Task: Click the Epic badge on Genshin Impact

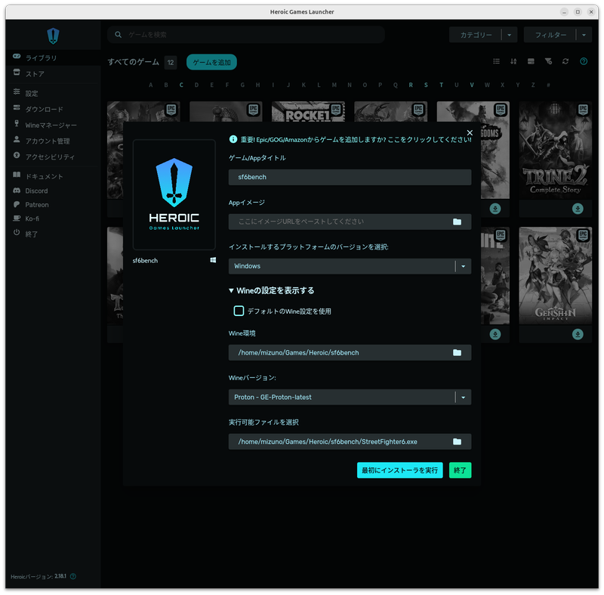Action: 583,235
